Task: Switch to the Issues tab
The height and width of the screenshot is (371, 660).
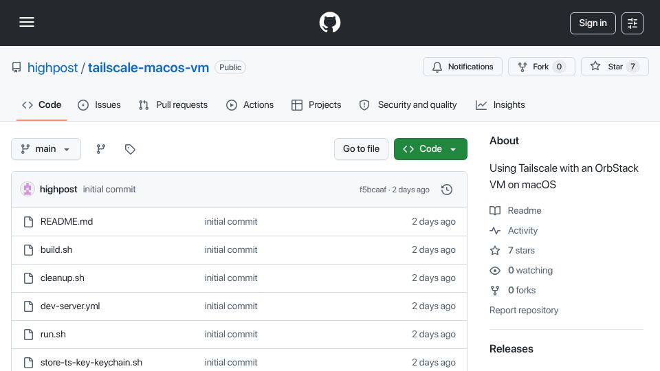Action: pos(99,104)
